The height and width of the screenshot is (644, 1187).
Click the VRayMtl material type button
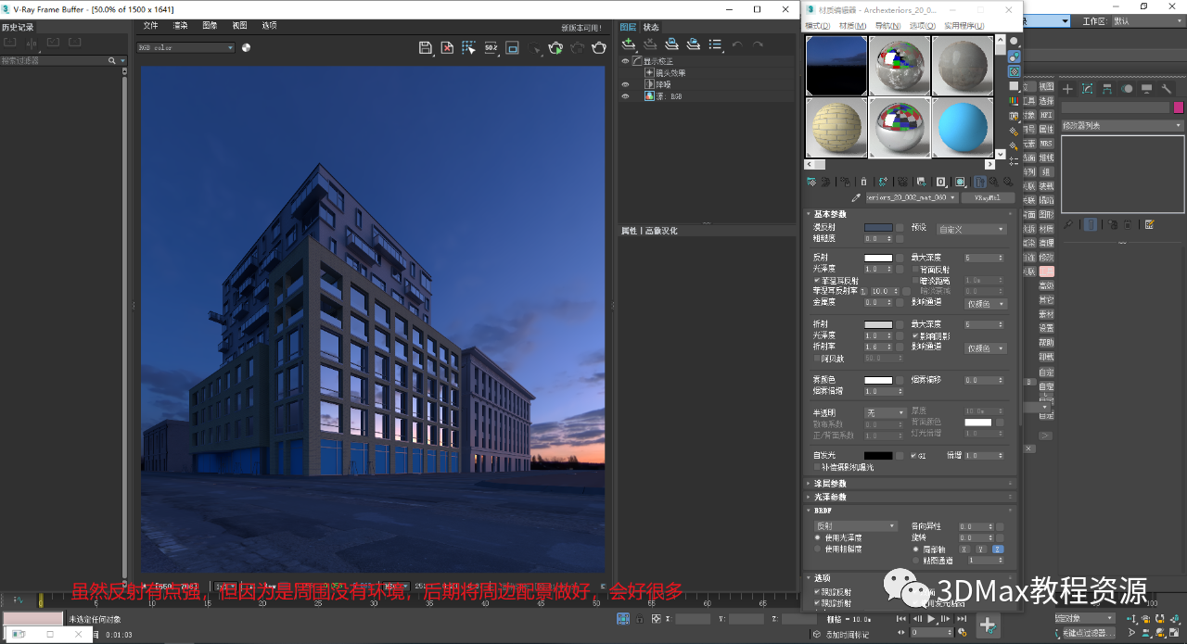pyautogui.click(x=988, y=197)
